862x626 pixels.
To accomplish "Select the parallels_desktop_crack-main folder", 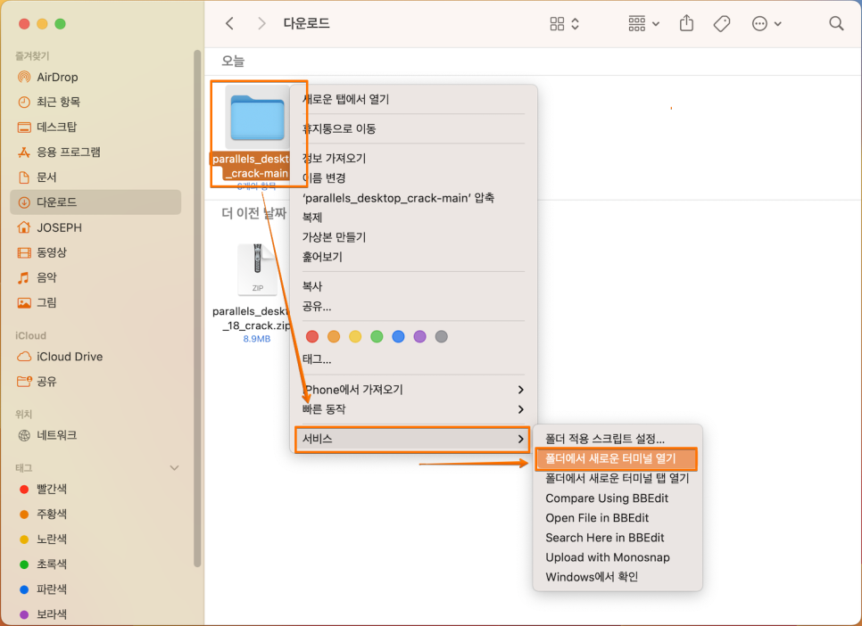I will pyautogui.click(x=257, y=118).
